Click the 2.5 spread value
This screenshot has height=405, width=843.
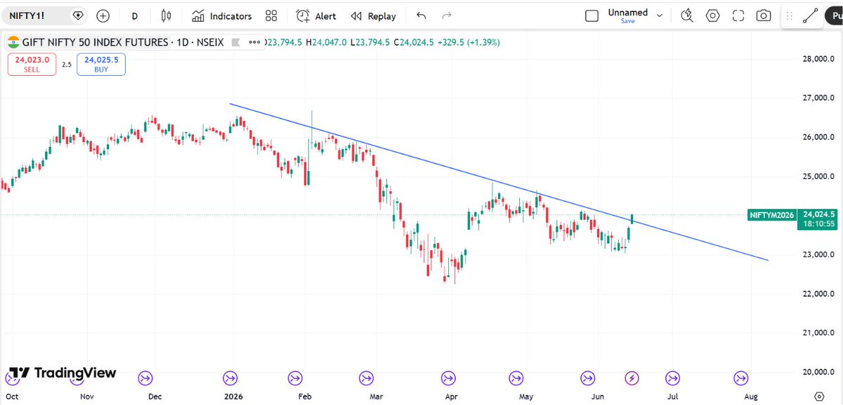coord(66,65)
